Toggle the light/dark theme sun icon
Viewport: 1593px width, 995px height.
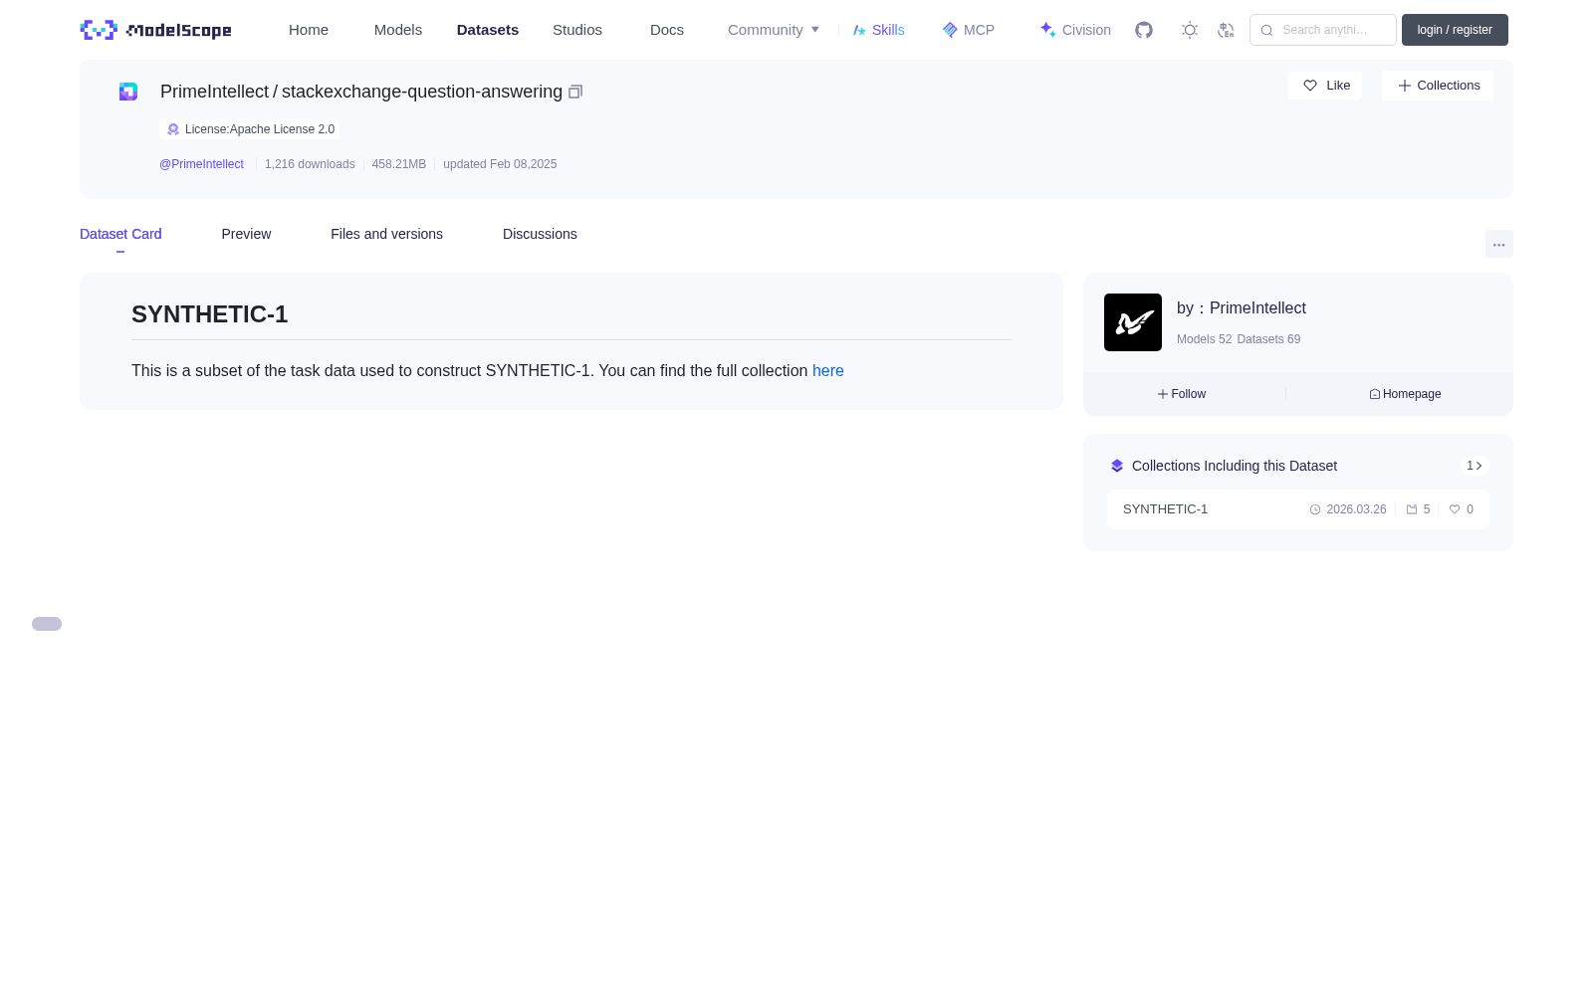(x=1190, y=30)
